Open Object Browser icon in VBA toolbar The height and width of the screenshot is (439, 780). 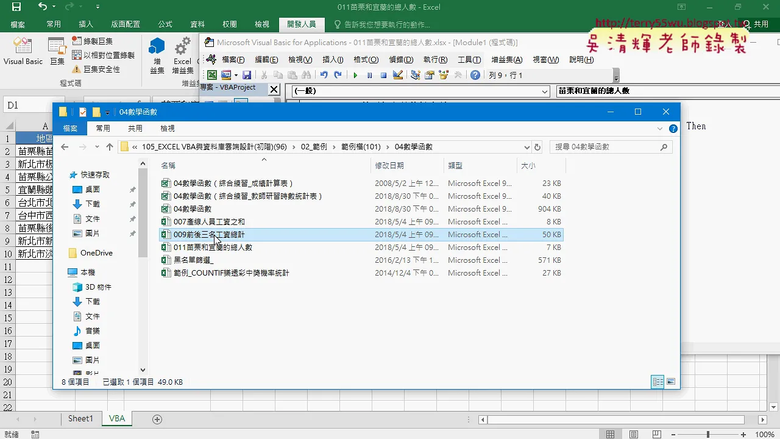(x=444, y=75)
